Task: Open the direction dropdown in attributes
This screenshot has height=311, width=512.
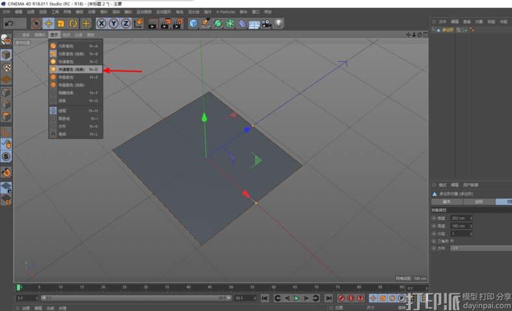Action: [481, 248]
